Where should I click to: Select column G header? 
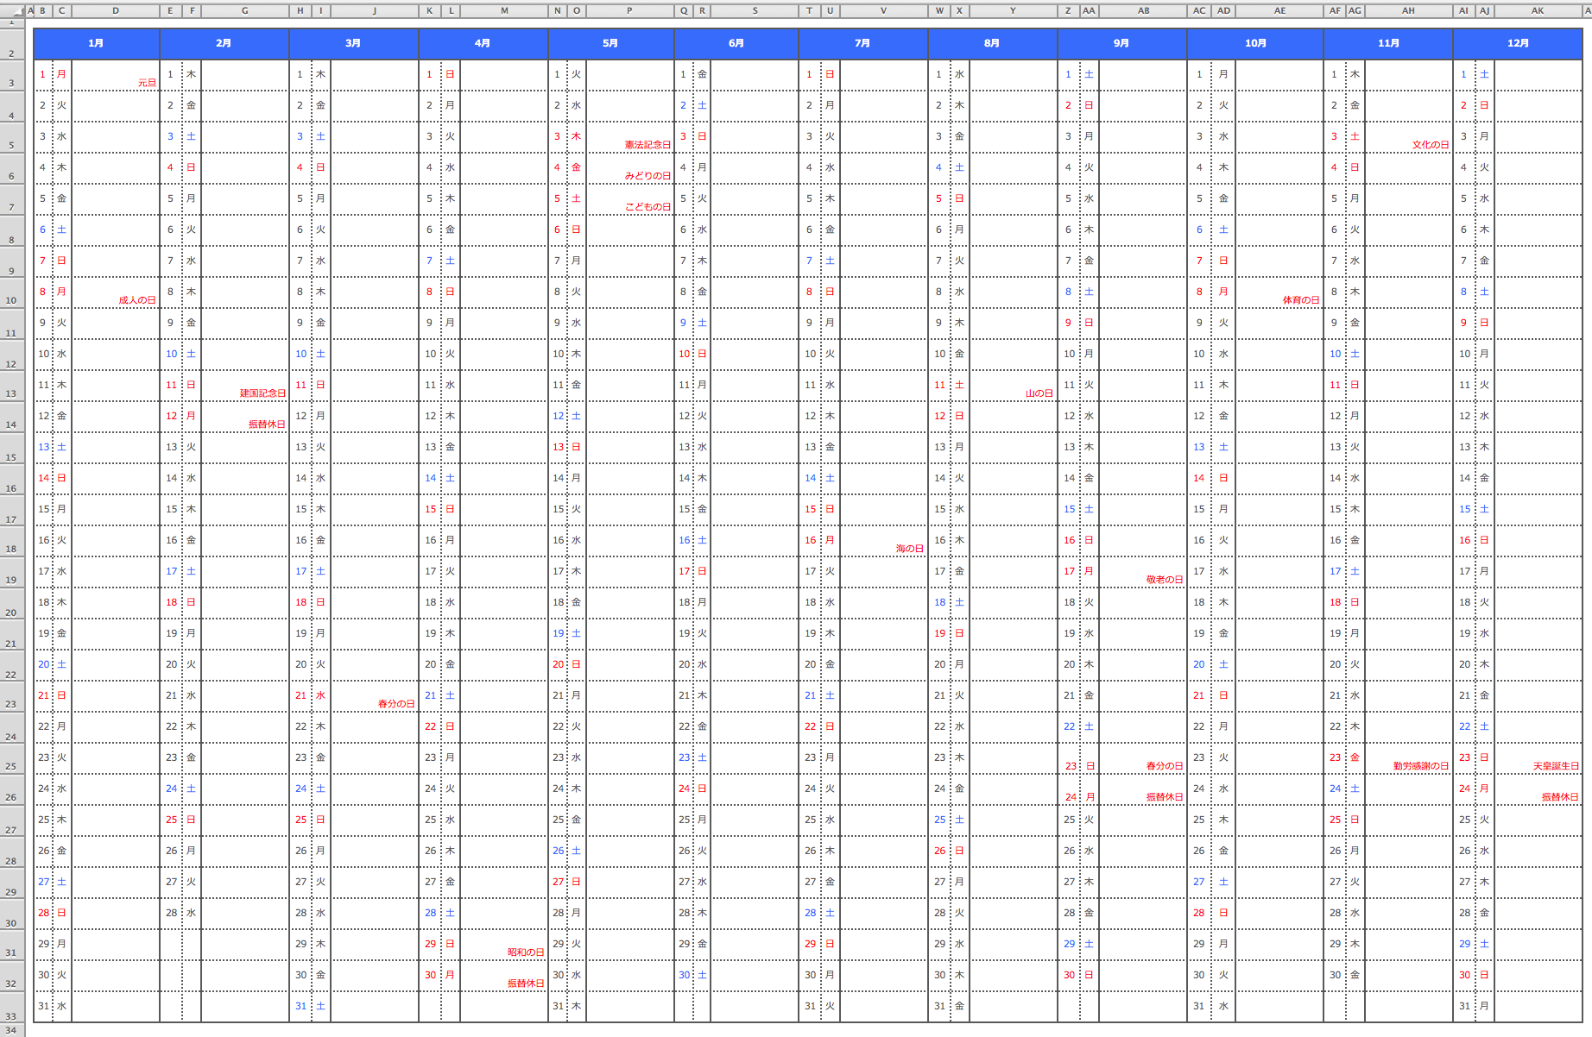point(245,11)
